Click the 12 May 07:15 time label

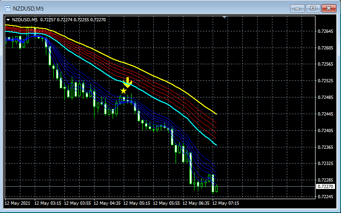226,203
